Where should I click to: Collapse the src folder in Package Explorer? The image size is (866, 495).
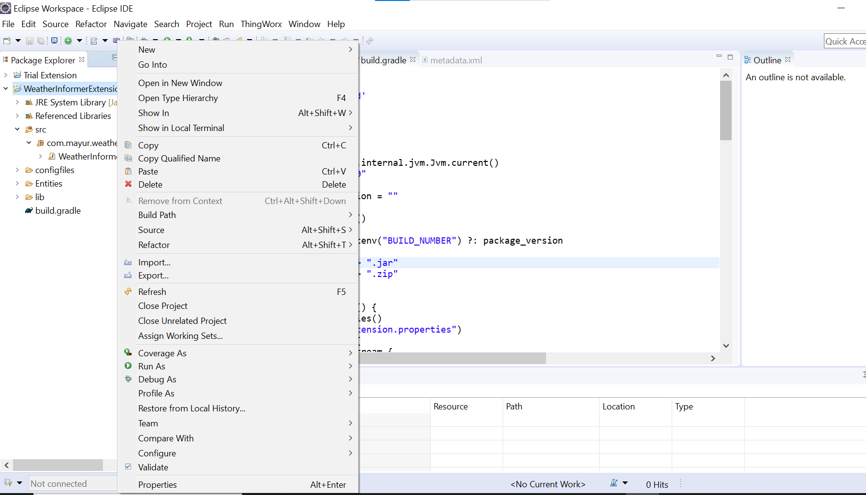(17, 129)
